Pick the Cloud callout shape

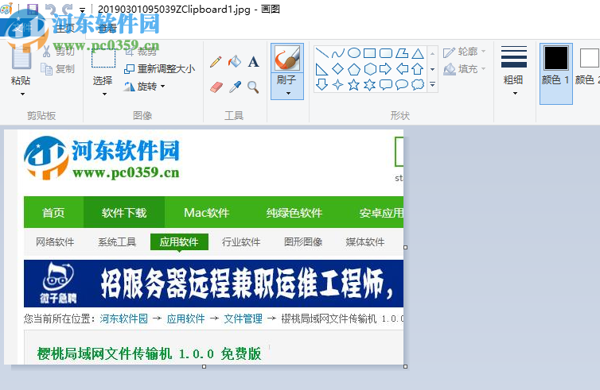[418, 84]
